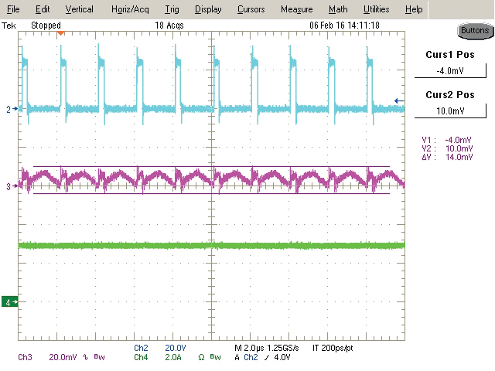The height and width of the screenshot is (371, 495).
Task: Open the Vertical menu
Action: click(x=79, y=9)
